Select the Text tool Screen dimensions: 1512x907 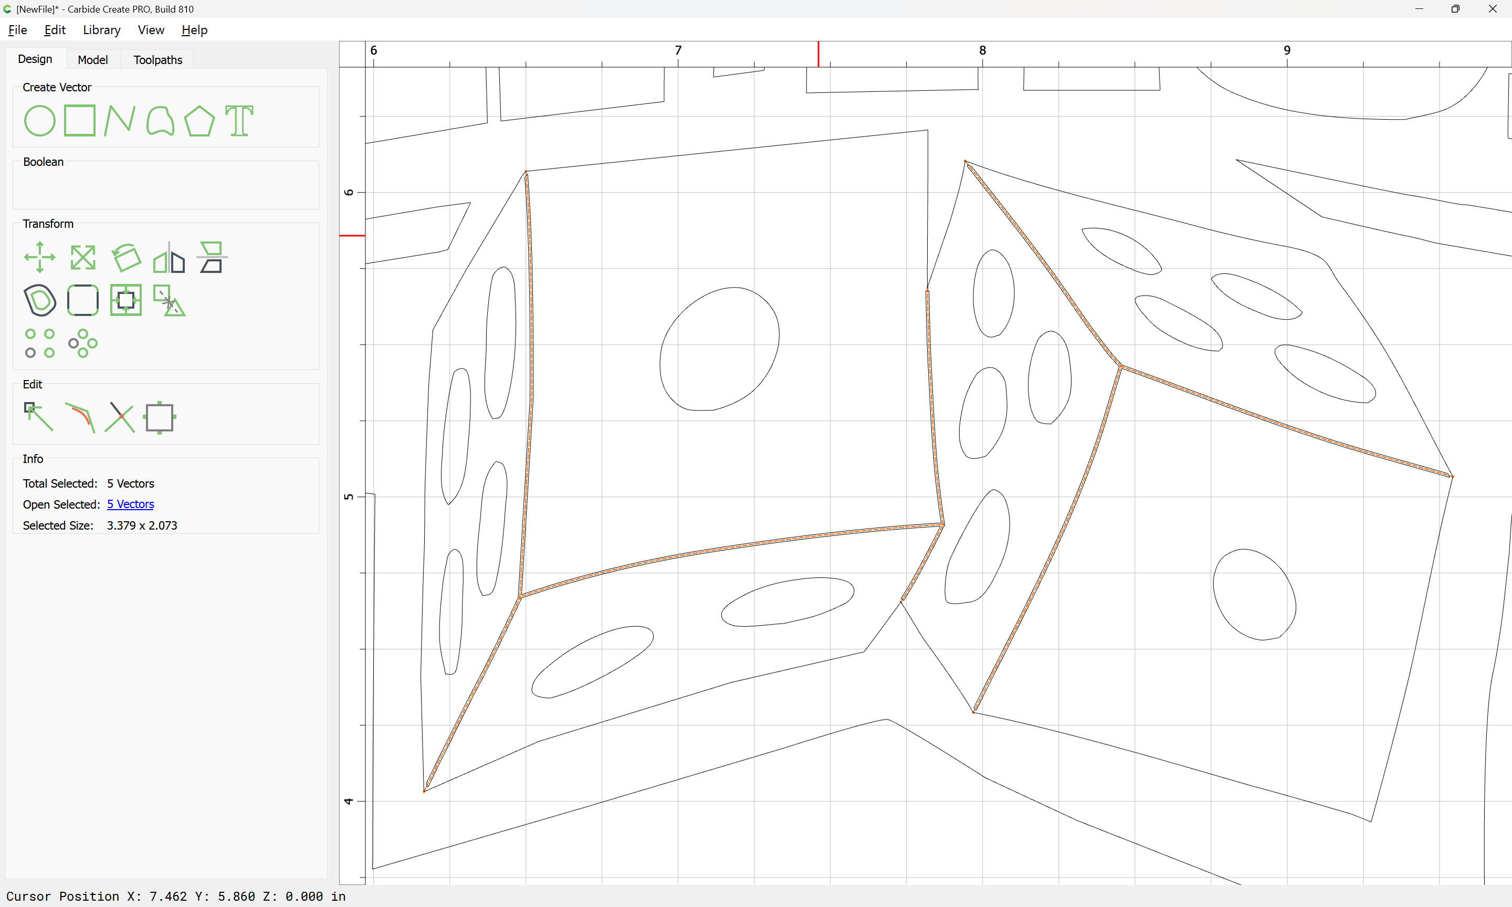(x=239, y=120)
